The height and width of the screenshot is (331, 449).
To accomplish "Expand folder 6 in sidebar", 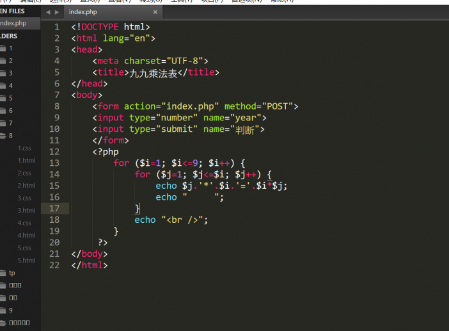I will click(x=11, y=110).
